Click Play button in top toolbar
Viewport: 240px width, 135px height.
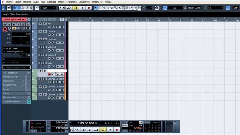pos(82,8)
